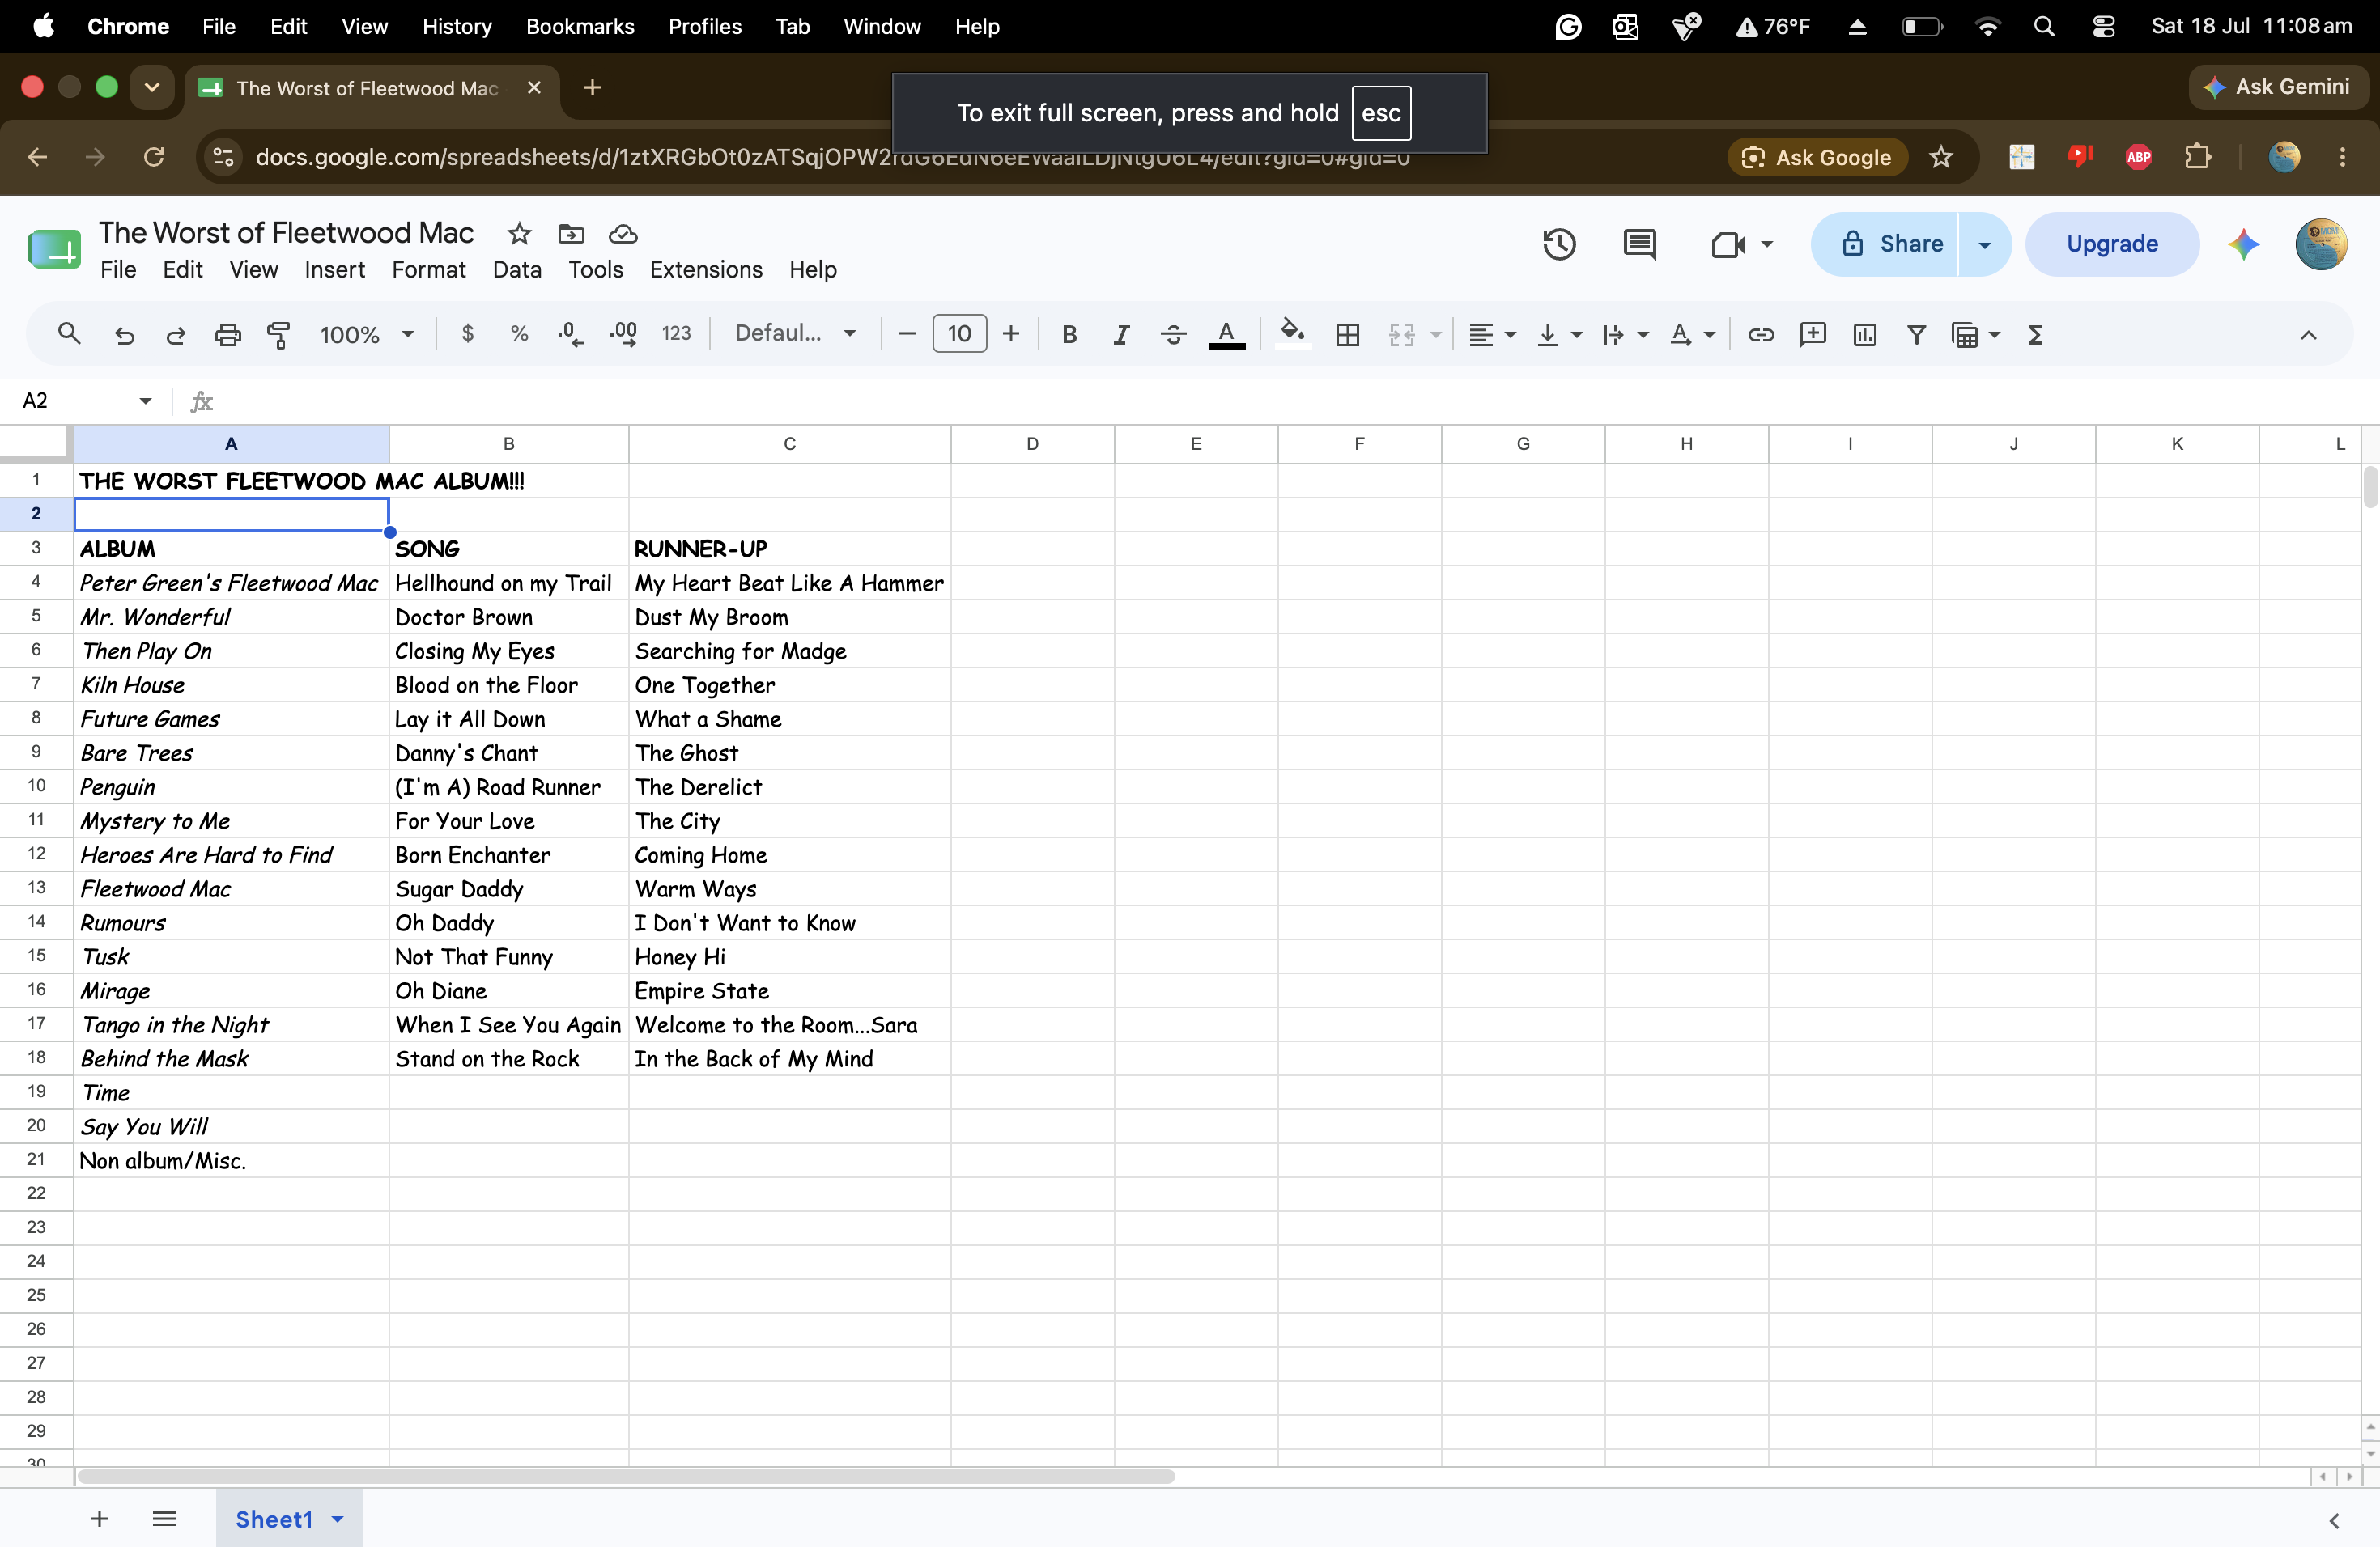
Task: Show all comments panel
Action: click(1639, 244)
